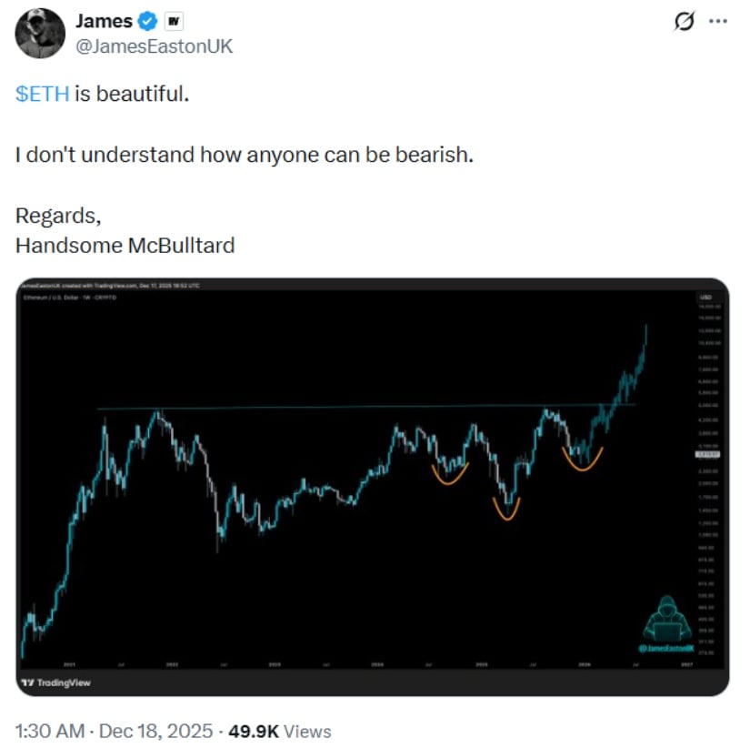
Task: Click the 1:30 AM Dec 18, 2025 timestamp
Action: [115, 731]
